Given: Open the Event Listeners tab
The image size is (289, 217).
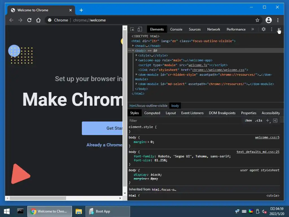Looking at the screenshot, I should [192, 113].
